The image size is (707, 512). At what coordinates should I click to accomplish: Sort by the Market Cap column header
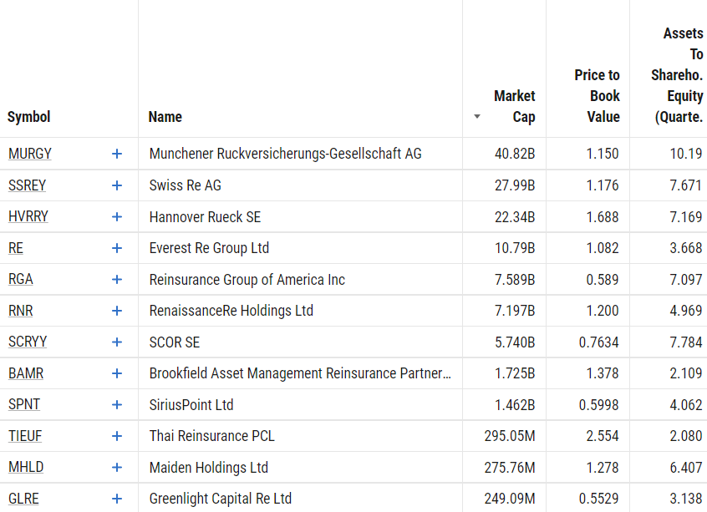(515, 106)
